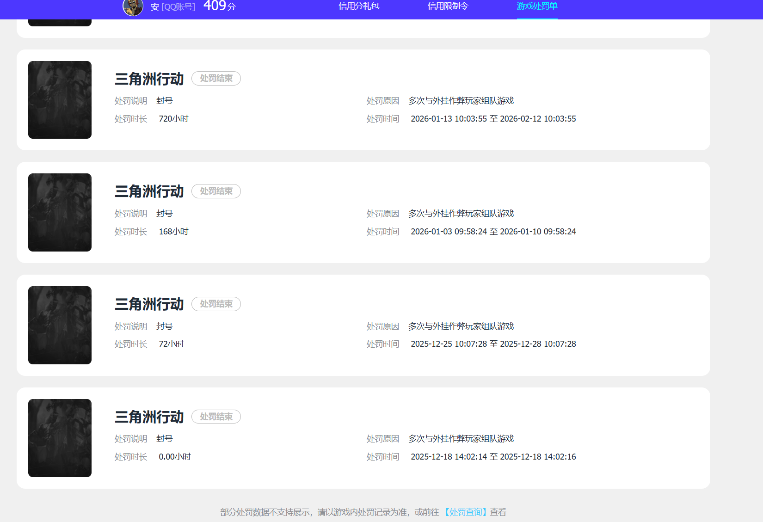763x522 pixels.
Task: Open the 信用分礼包 tab
Action: tap(359, 6)
